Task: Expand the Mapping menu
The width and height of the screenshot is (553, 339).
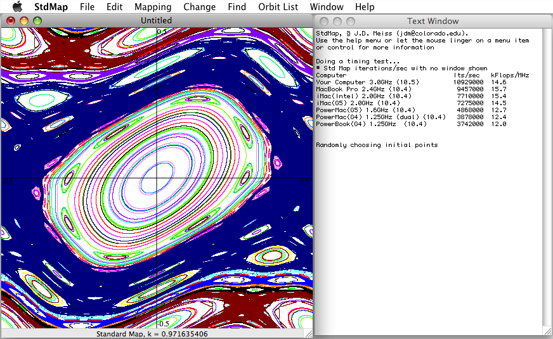Action: (153, 7)
